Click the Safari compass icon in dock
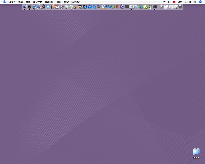Screen dimensions: 205x164 pyautogui.click(x=34, y=7)
